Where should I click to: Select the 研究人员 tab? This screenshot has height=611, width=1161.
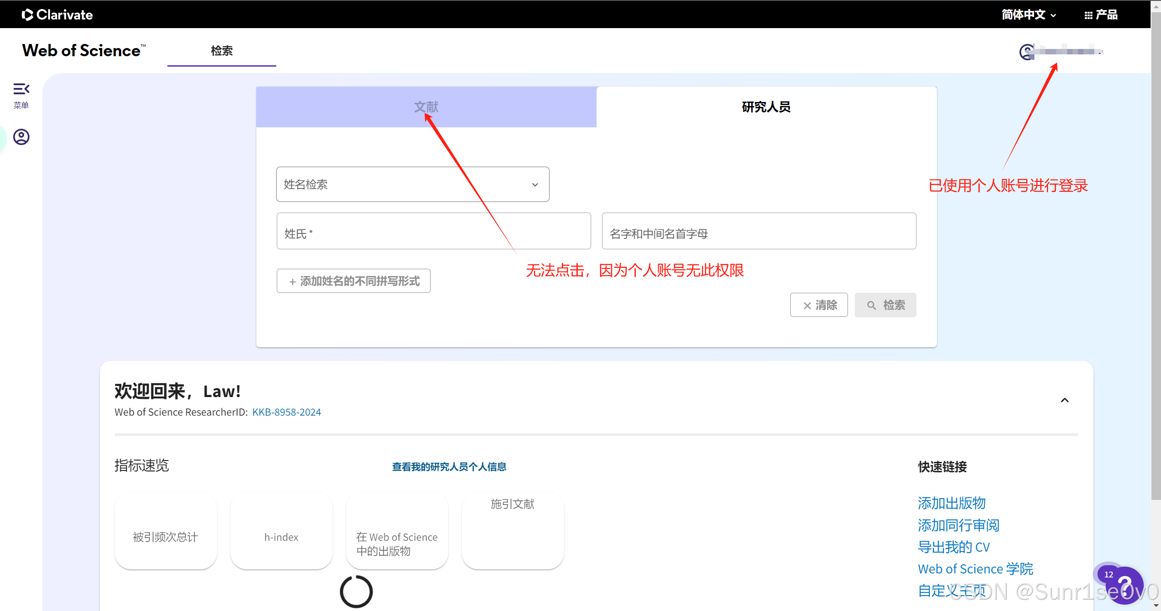(766, 107)
